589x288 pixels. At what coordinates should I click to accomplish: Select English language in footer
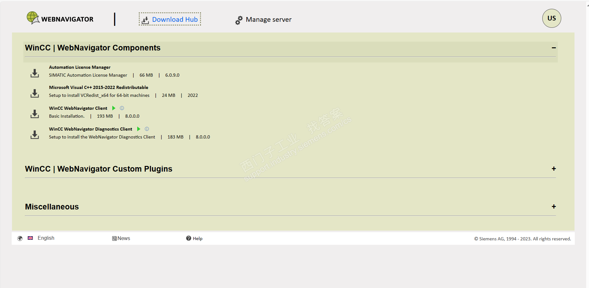pos(46,238)
